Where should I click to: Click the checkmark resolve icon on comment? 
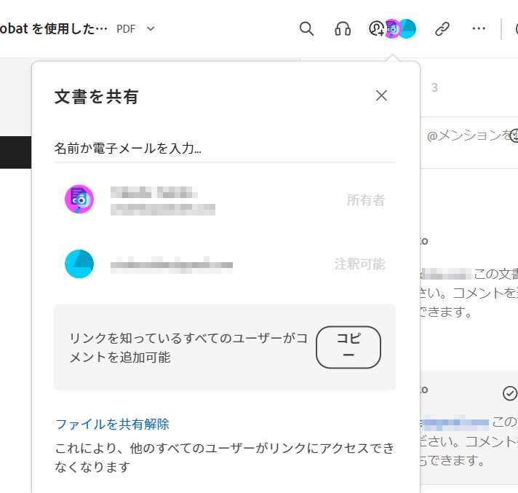tap(510, 393)
